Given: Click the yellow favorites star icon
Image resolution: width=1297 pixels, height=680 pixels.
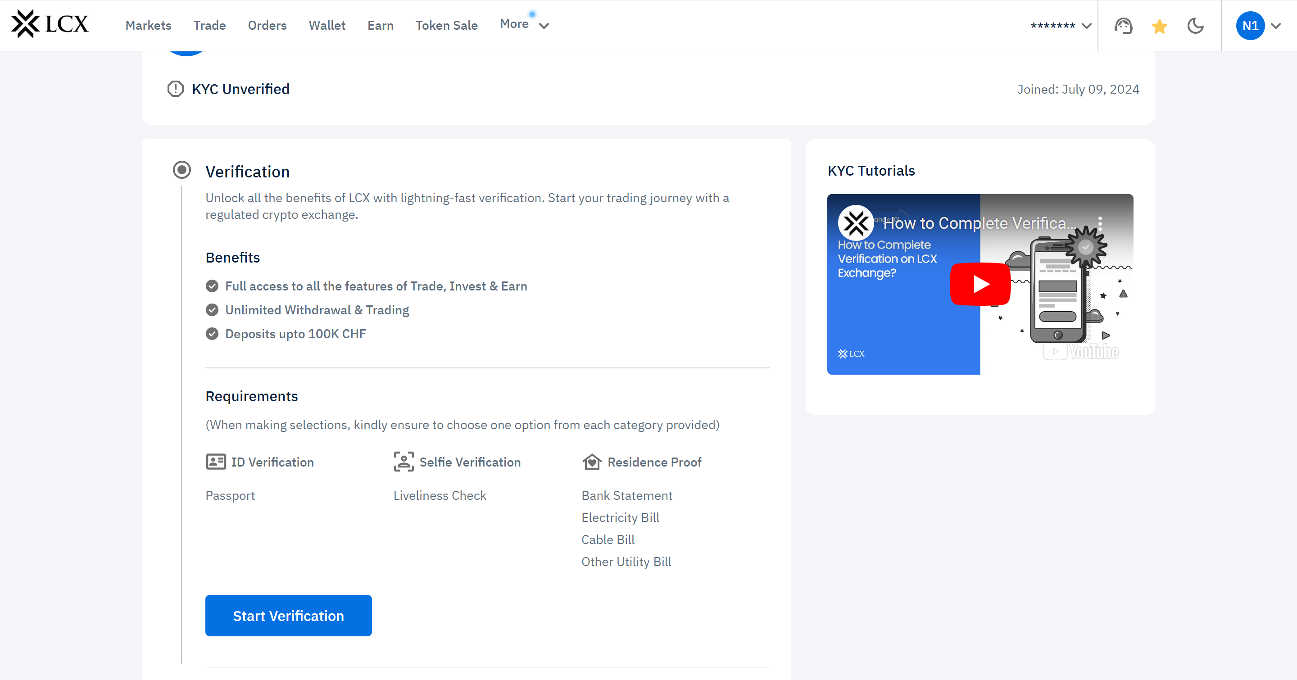Looking at the screenshot, I should tap(1159, 26).
